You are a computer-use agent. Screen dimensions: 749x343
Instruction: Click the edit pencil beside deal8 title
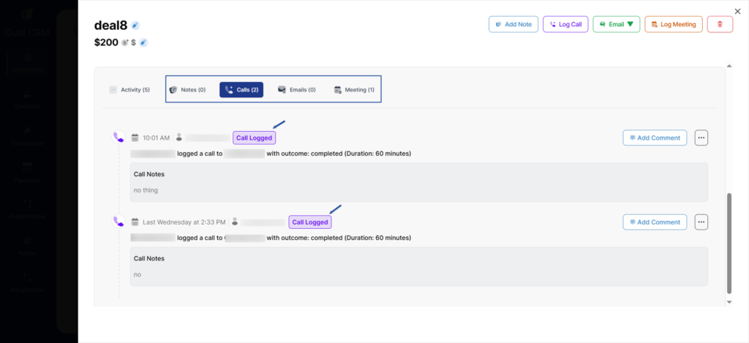pos(135,26)
